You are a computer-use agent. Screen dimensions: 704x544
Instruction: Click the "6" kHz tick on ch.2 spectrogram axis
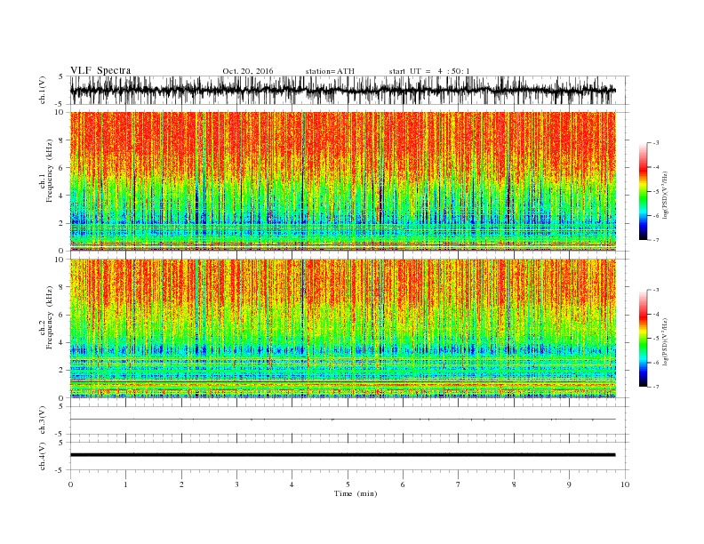62,315
